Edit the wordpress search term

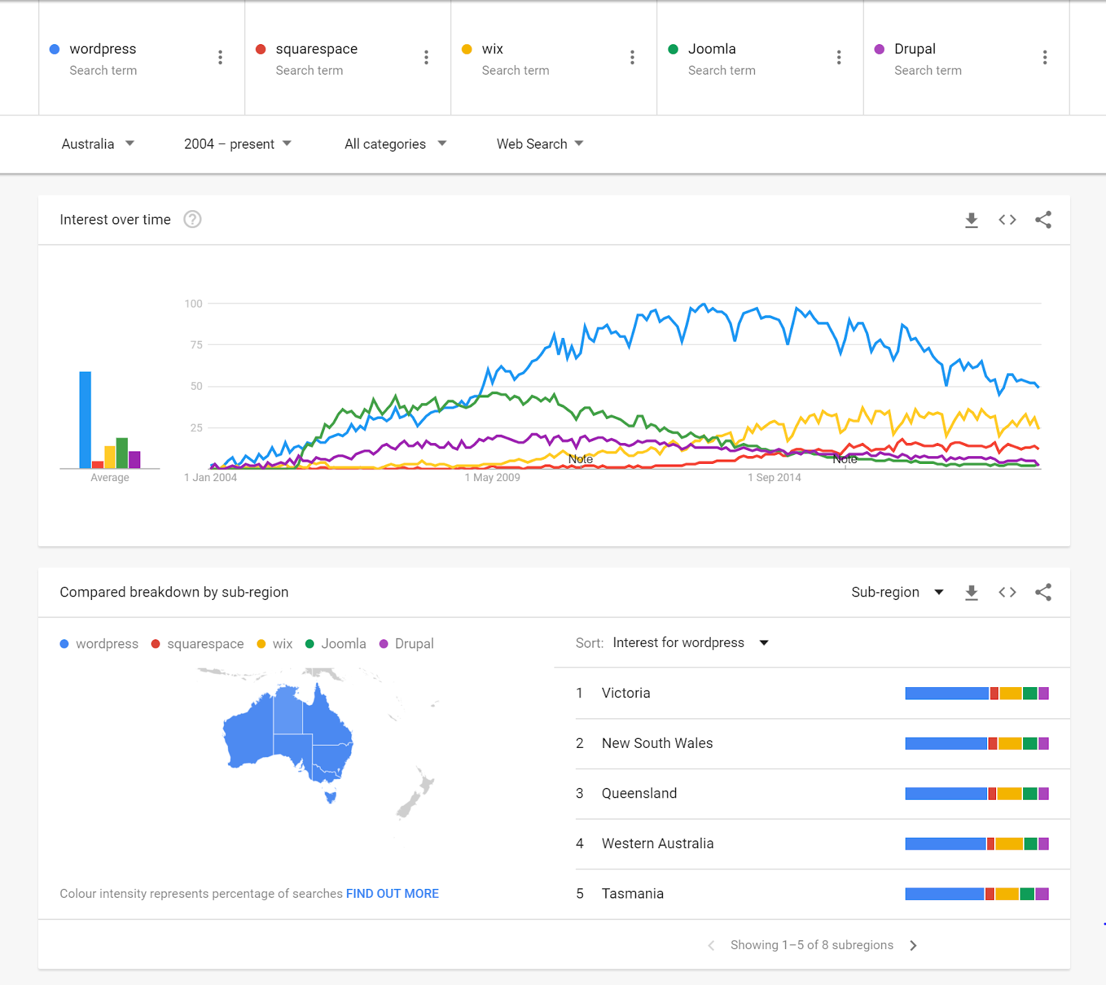(x=103, y=49)
